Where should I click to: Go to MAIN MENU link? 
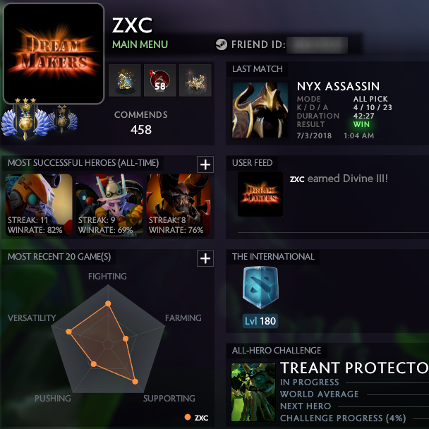[x=140, y=44]
